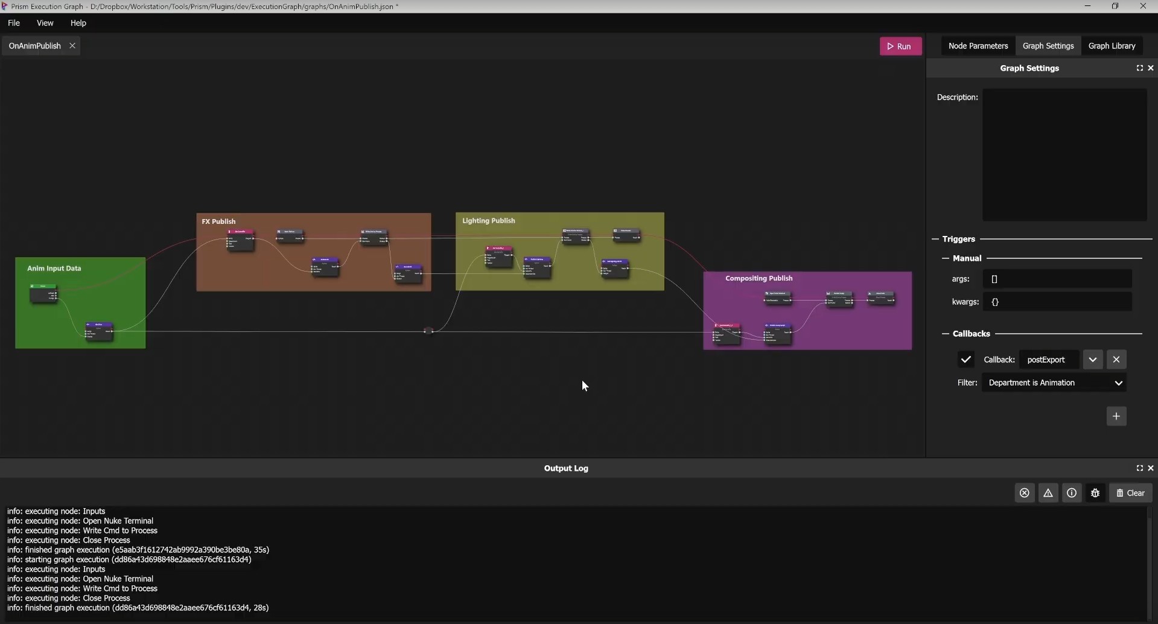Show info messages in the Output Log

pos(1072,493)
